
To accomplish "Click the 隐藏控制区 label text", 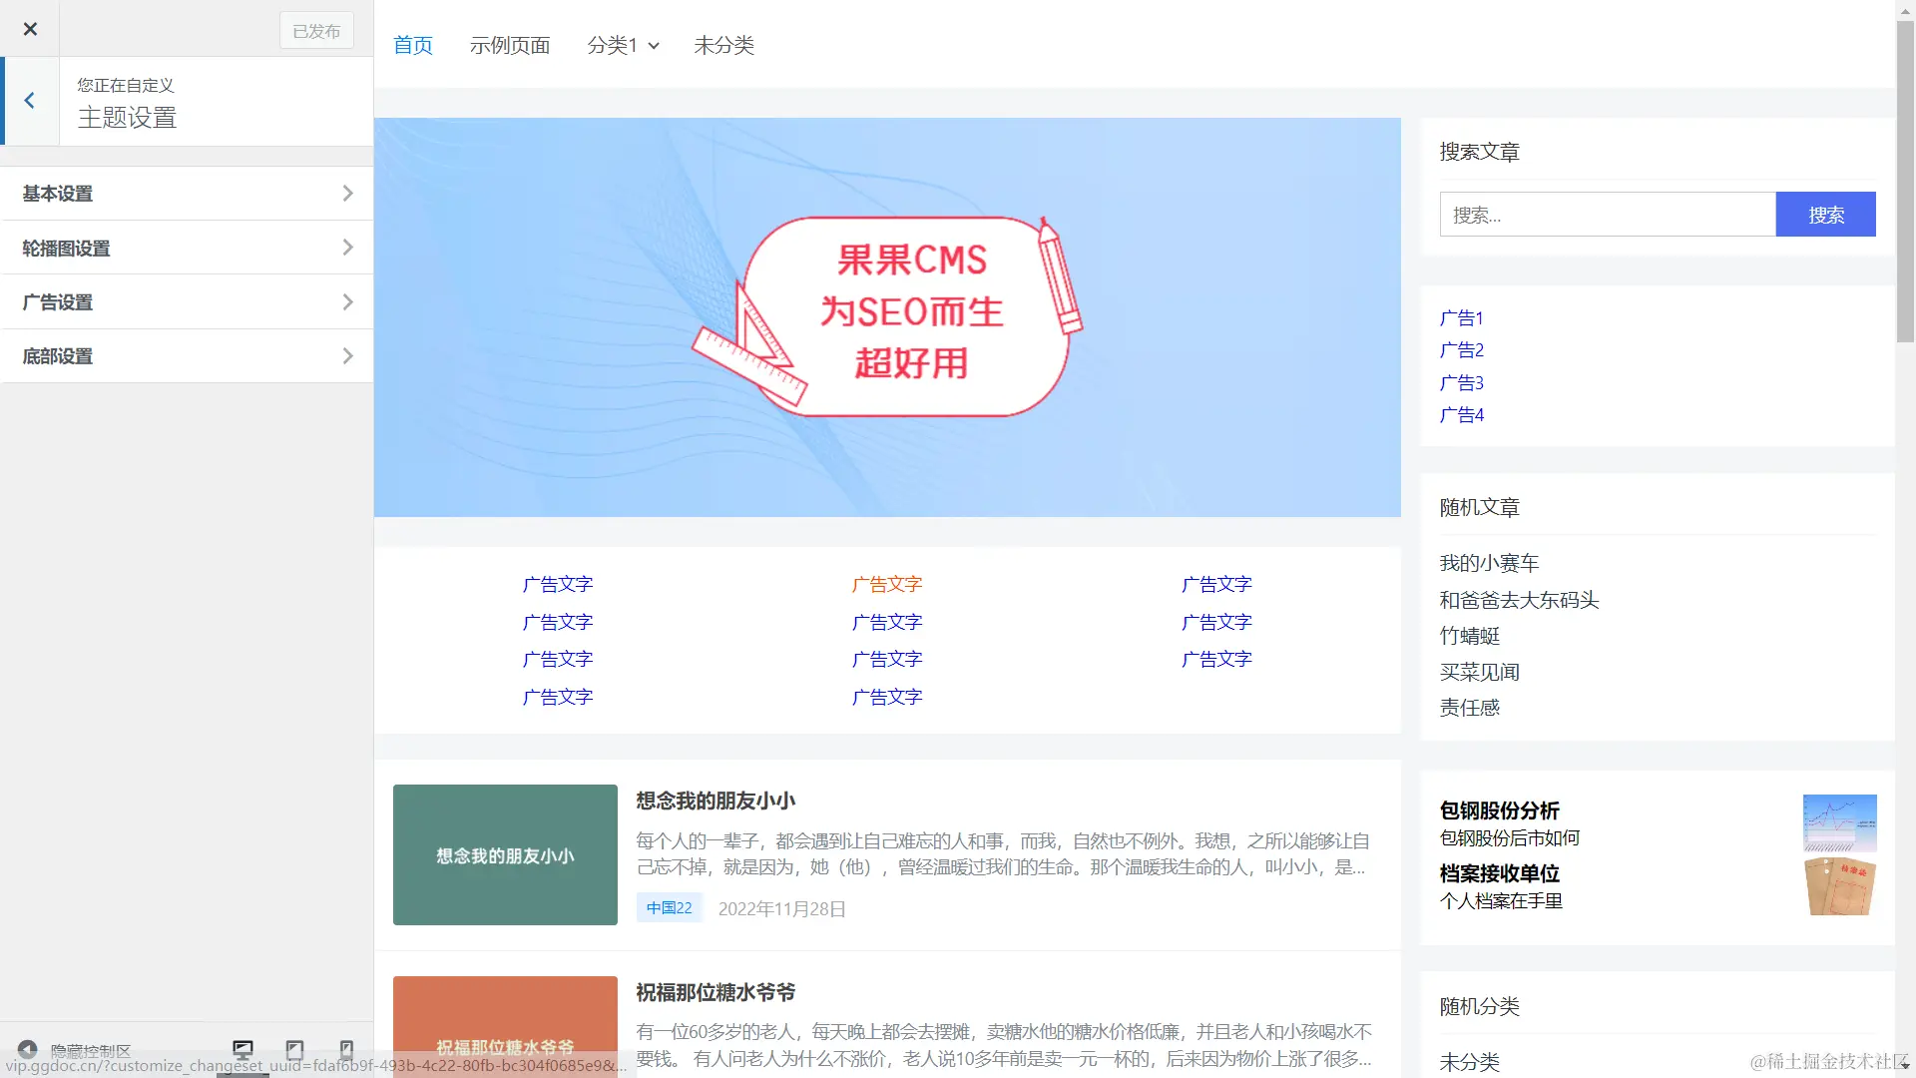I will [91, 1051].
